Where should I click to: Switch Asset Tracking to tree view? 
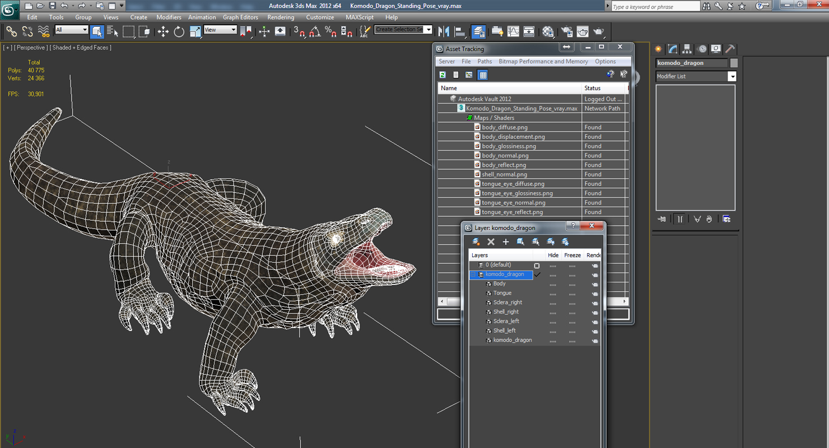469,74
